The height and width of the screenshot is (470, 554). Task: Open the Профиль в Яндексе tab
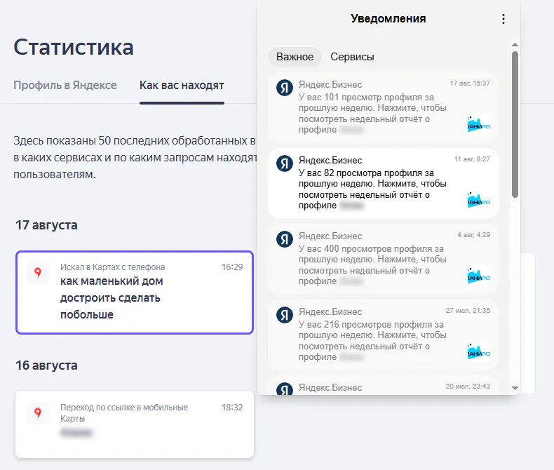tap(65, 85)
